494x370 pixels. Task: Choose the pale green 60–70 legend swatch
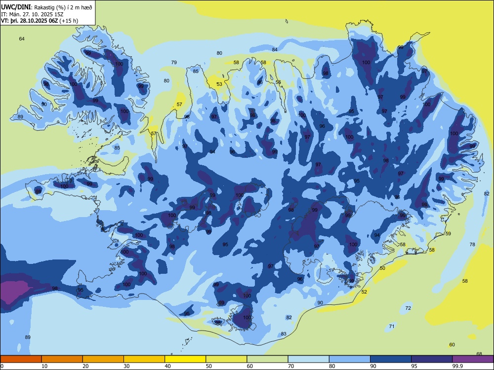(267, 359)
